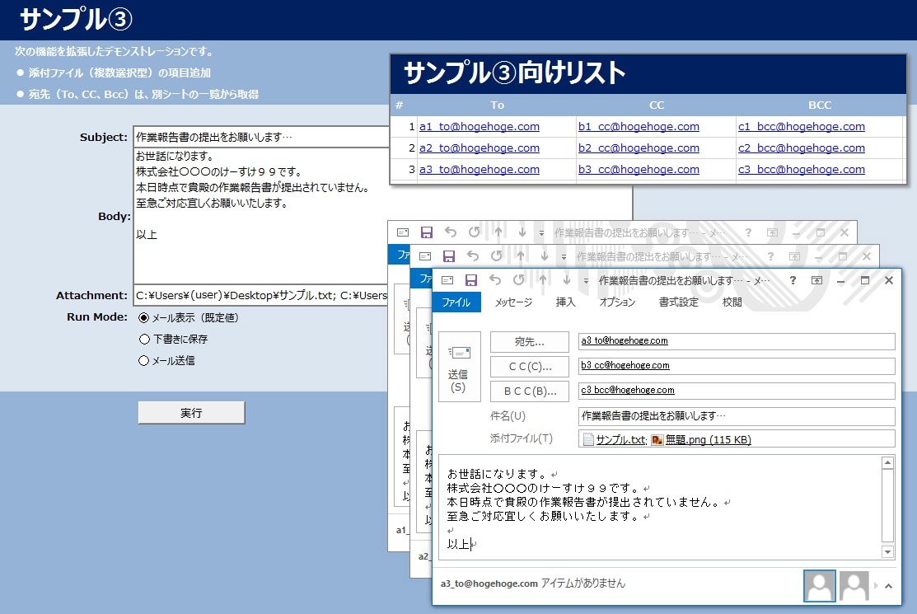Click b3_cc@hogehoge.com link in list
Screen dimensions: 917x614
point(639,169)
